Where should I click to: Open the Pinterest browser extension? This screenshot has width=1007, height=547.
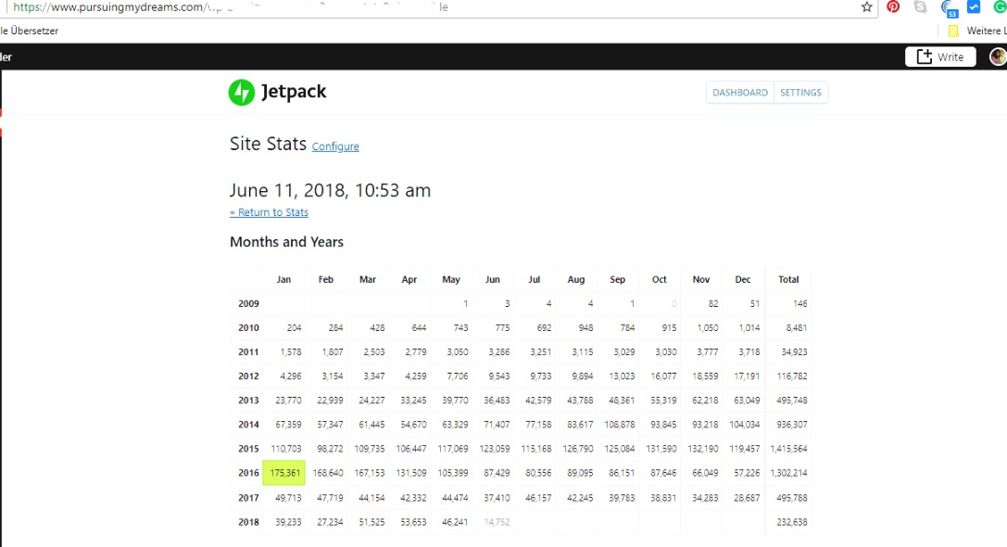(x=893, y=7)
